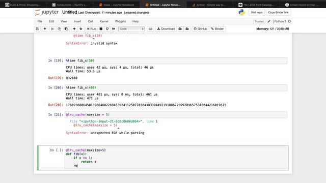
Task: Click the Trusted notebook indicator
Action: pyautogui.click(x=259, y=21)
